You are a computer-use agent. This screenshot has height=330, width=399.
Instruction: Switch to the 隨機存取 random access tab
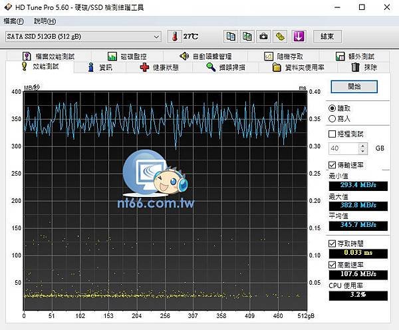[x=283, y=57]
